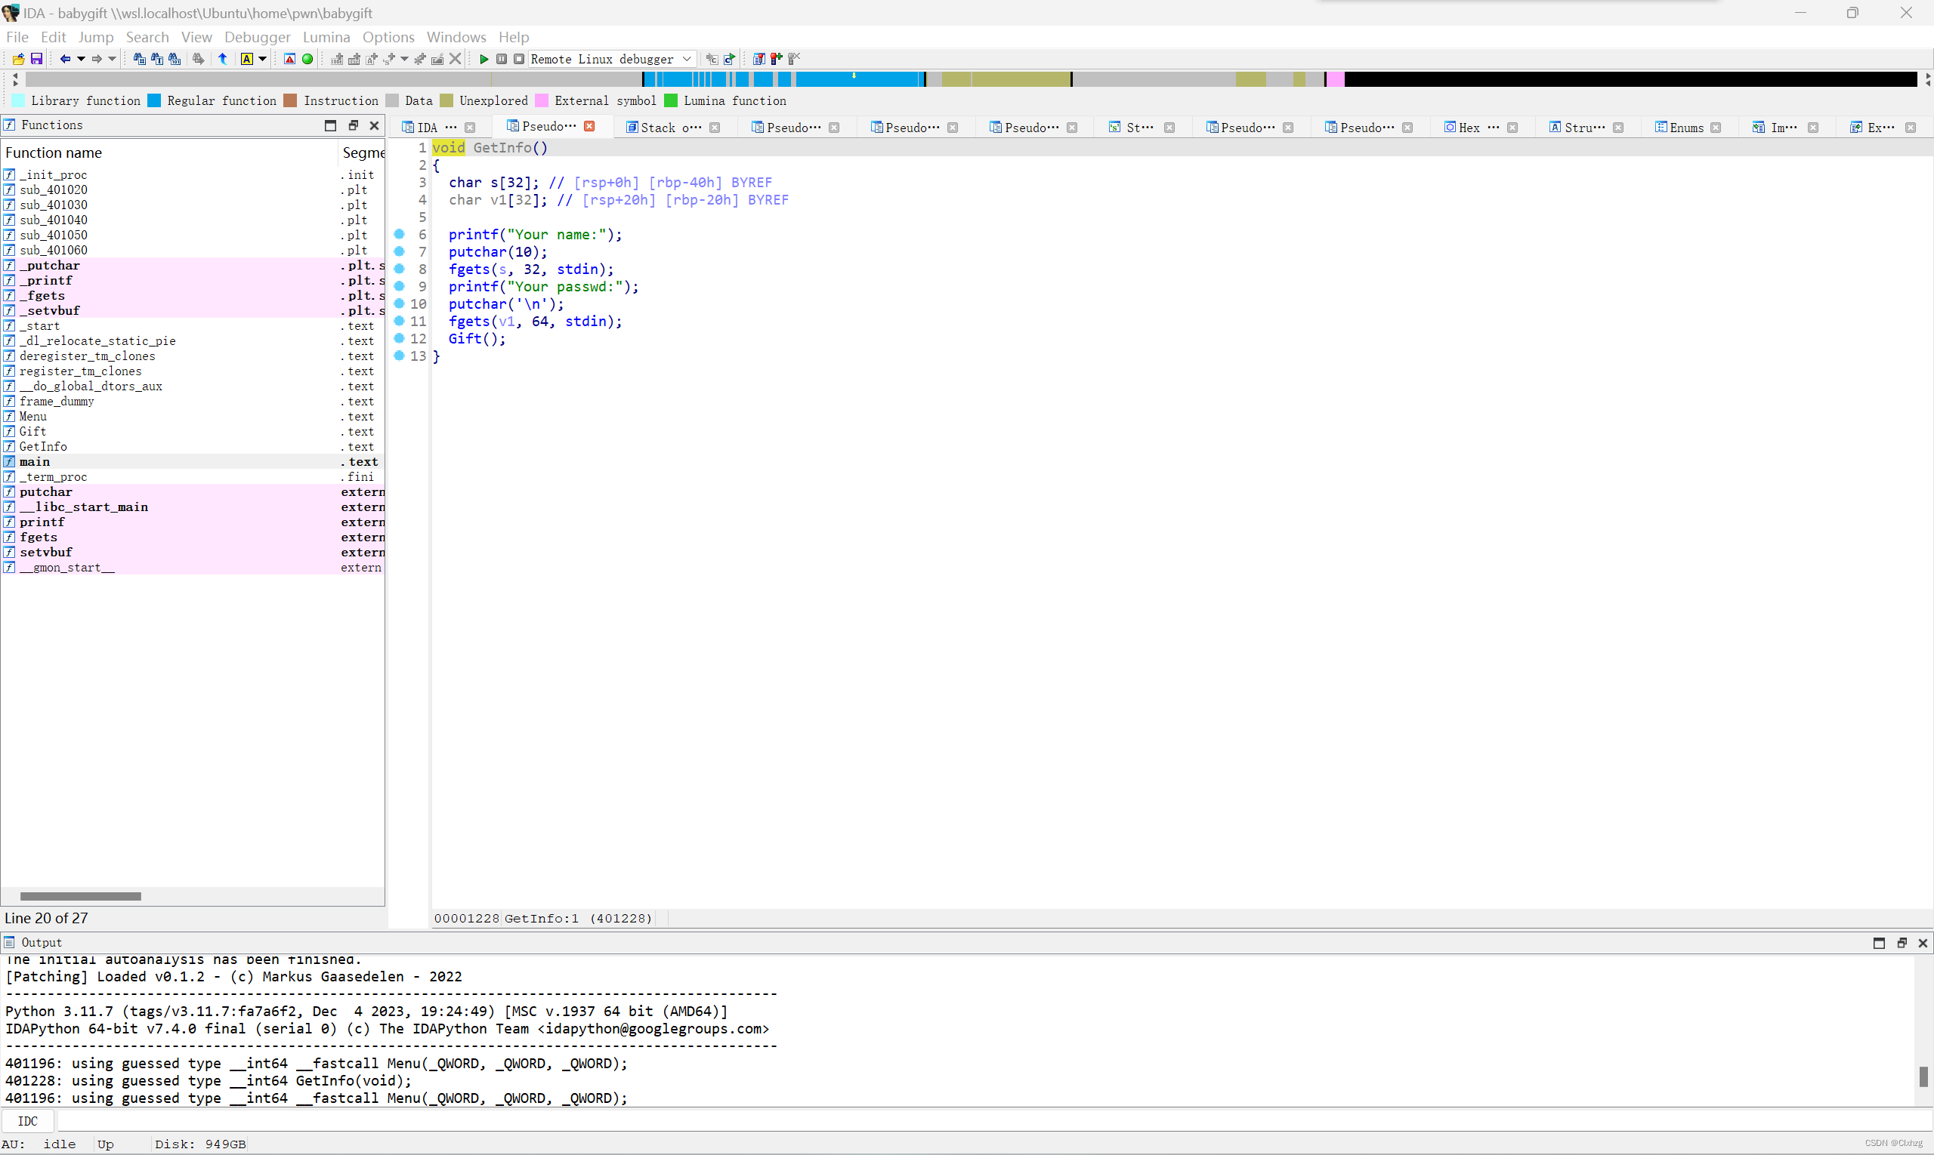Toggle breakpoint on line 10 putchar
The width and height of the screenshot is (1934, 1155).
point(400,303)
